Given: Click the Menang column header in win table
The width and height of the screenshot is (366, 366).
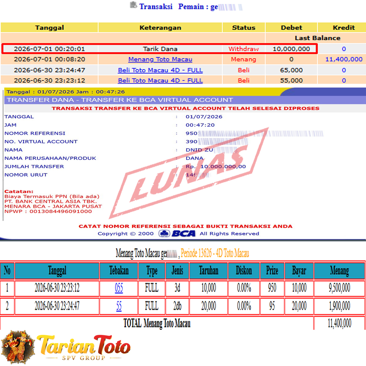Looking at the screenshot, I should click(339, 271).
